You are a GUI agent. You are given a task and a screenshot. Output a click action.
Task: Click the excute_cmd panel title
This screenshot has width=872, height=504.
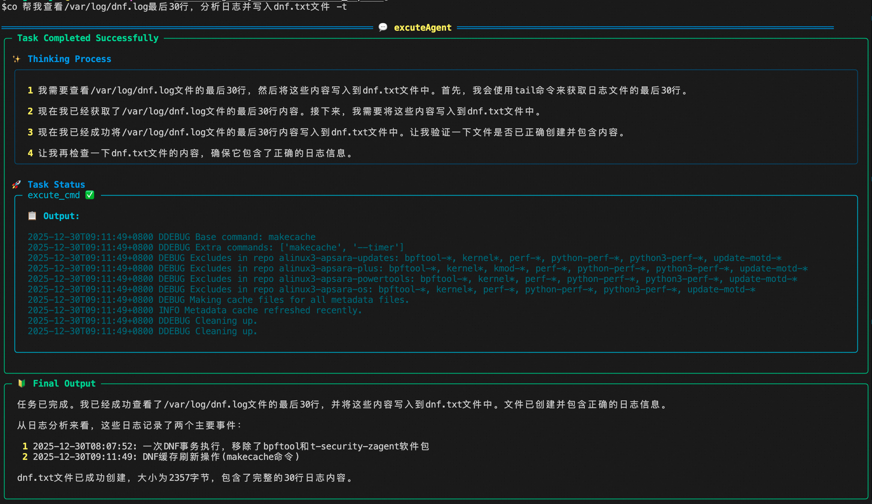coord(53,195)
